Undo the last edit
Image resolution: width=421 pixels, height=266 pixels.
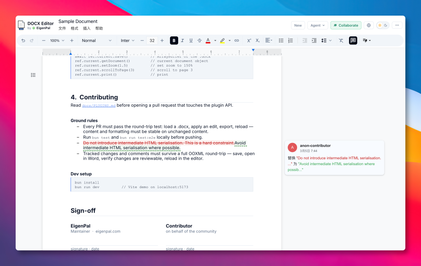coord(23,41)
